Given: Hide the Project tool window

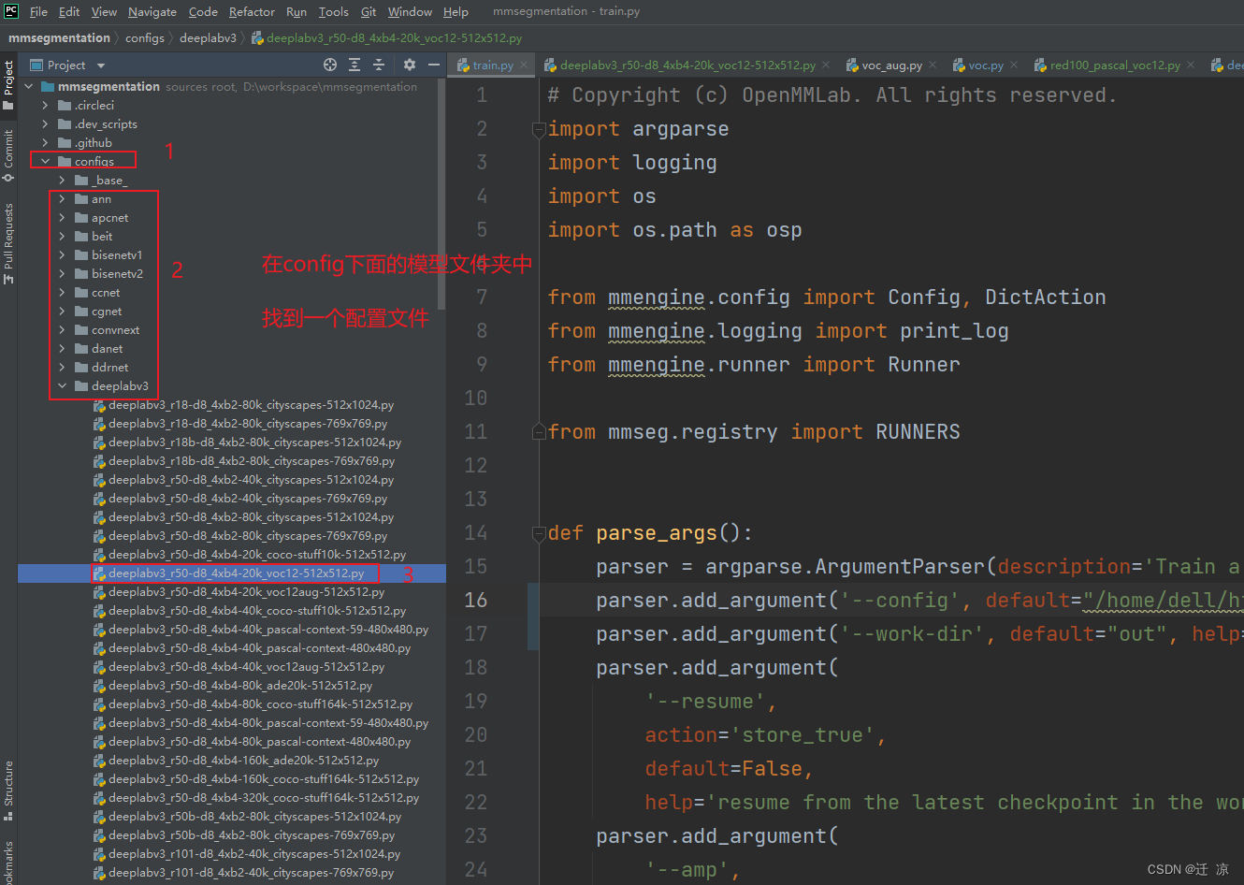Looking at the screenshot, I should (434, 65).
